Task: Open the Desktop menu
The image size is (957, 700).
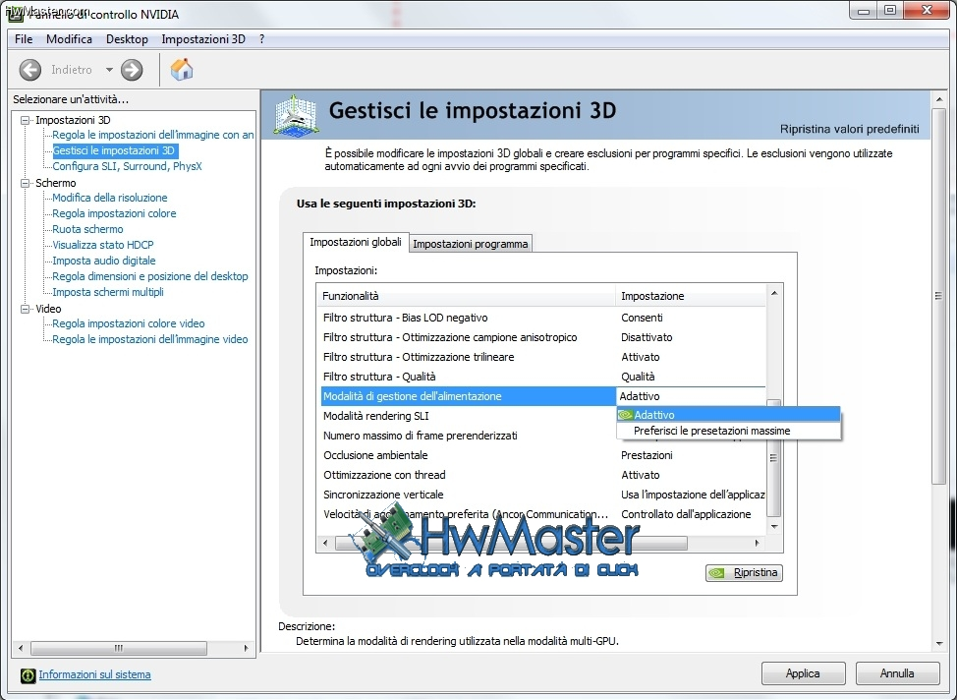Action: click(x=127, y=39)
